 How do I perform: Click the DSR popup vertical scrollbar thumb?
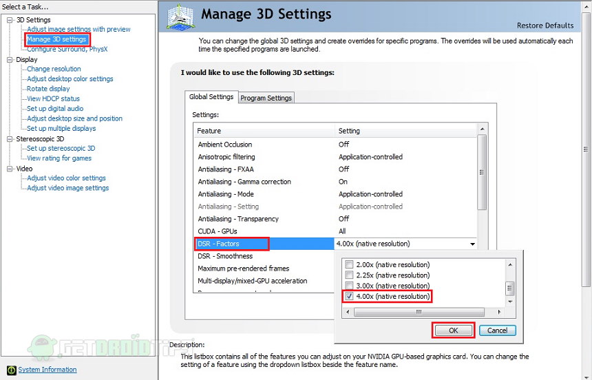click(x=510, y=288)
